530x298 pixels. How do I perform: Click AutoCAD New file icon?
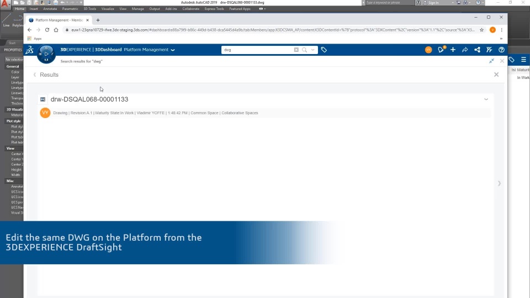pos(16,3)
